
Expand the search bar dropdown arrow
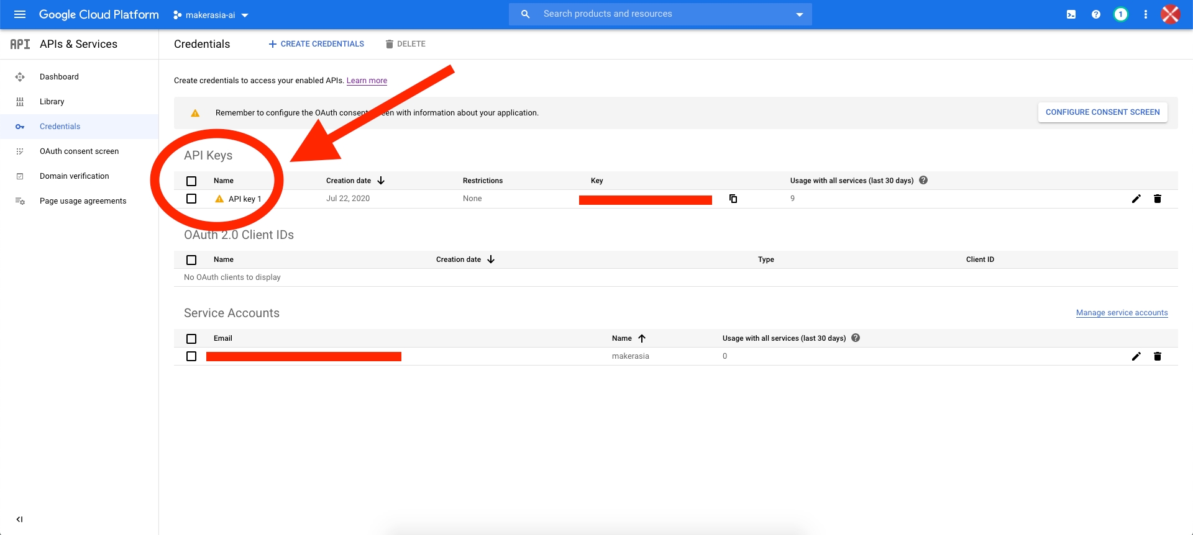pyautogui.click(x=799, y=14)
